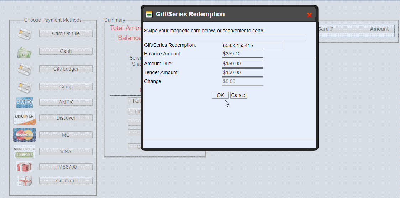The height and width of the screenshot is (198, 400).
Task: Click the MasterCard logo icon
Action: 25,135
